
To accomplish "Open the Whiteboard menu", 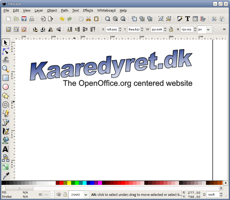I will click(106, 10).
